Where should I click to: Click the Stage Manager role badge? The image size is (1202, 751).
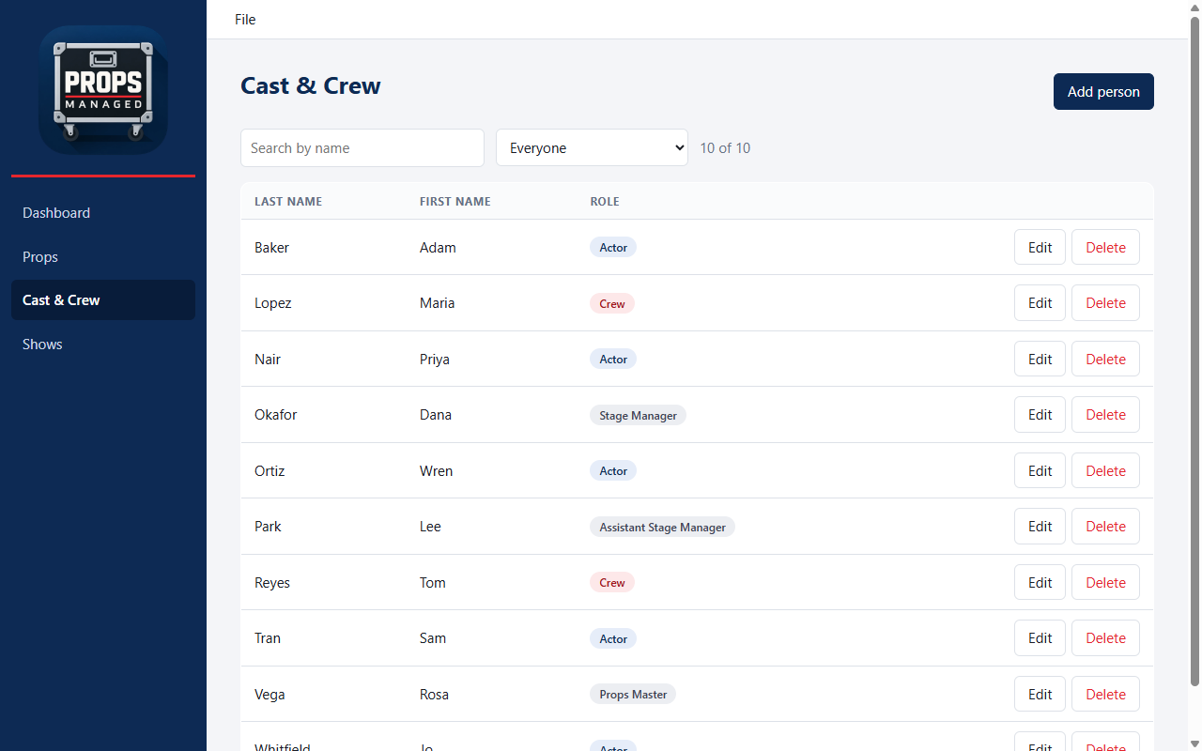click(638, 415)
